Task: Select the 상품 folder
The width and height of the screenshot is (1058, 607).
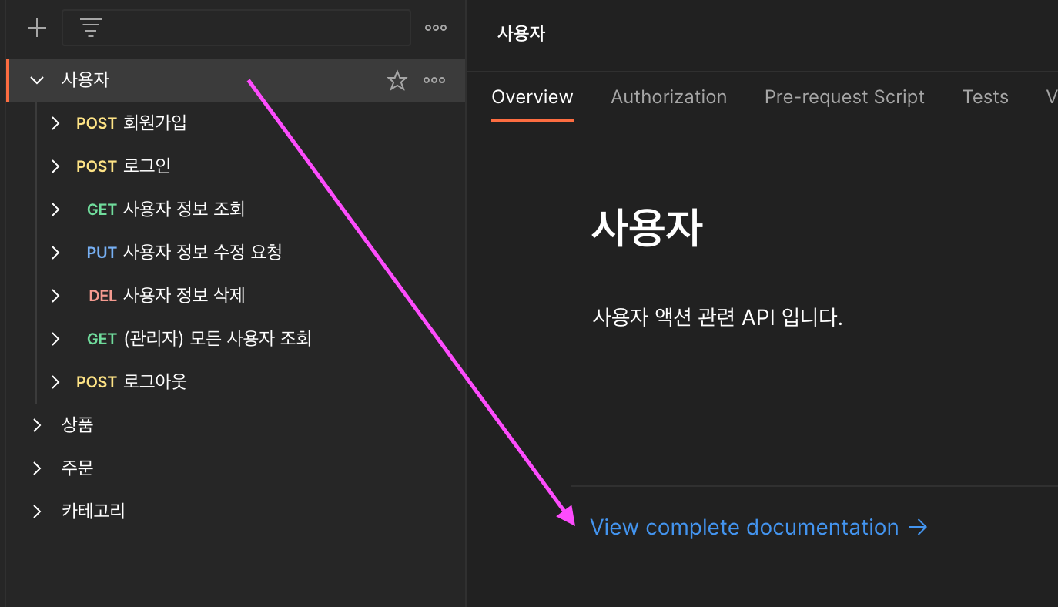Action: pyautogui.click(x=78, y=425)
